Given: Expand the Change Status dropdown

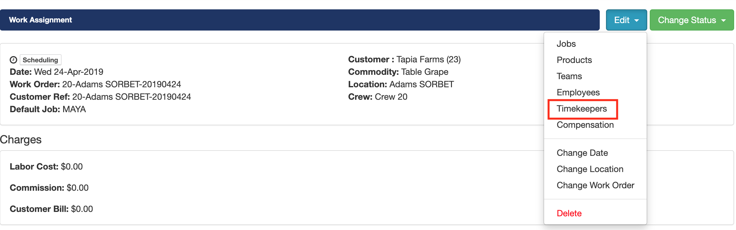Looking at the screenshot, I should pyautogui.click(x=691, y=20).
